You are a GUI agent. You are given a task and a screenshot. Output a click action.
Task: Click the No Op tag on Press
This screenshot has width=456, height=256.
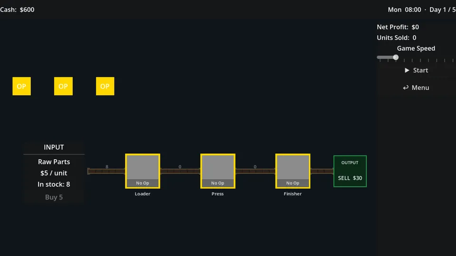click(x=218, y=183)
